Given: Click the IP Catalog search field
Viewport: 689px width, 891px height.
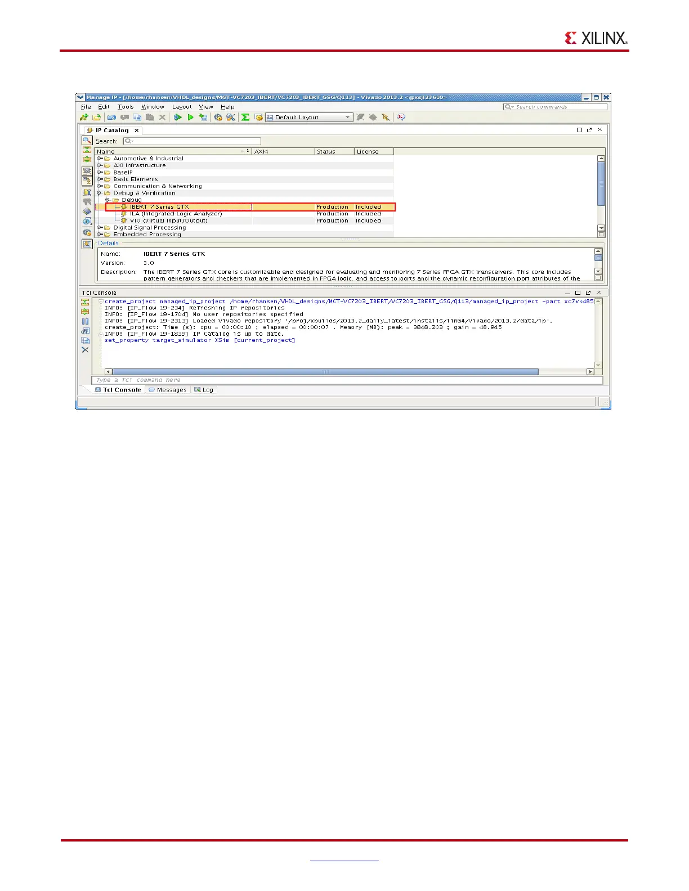Looking at the screenshot, I should tap(192, 141).
